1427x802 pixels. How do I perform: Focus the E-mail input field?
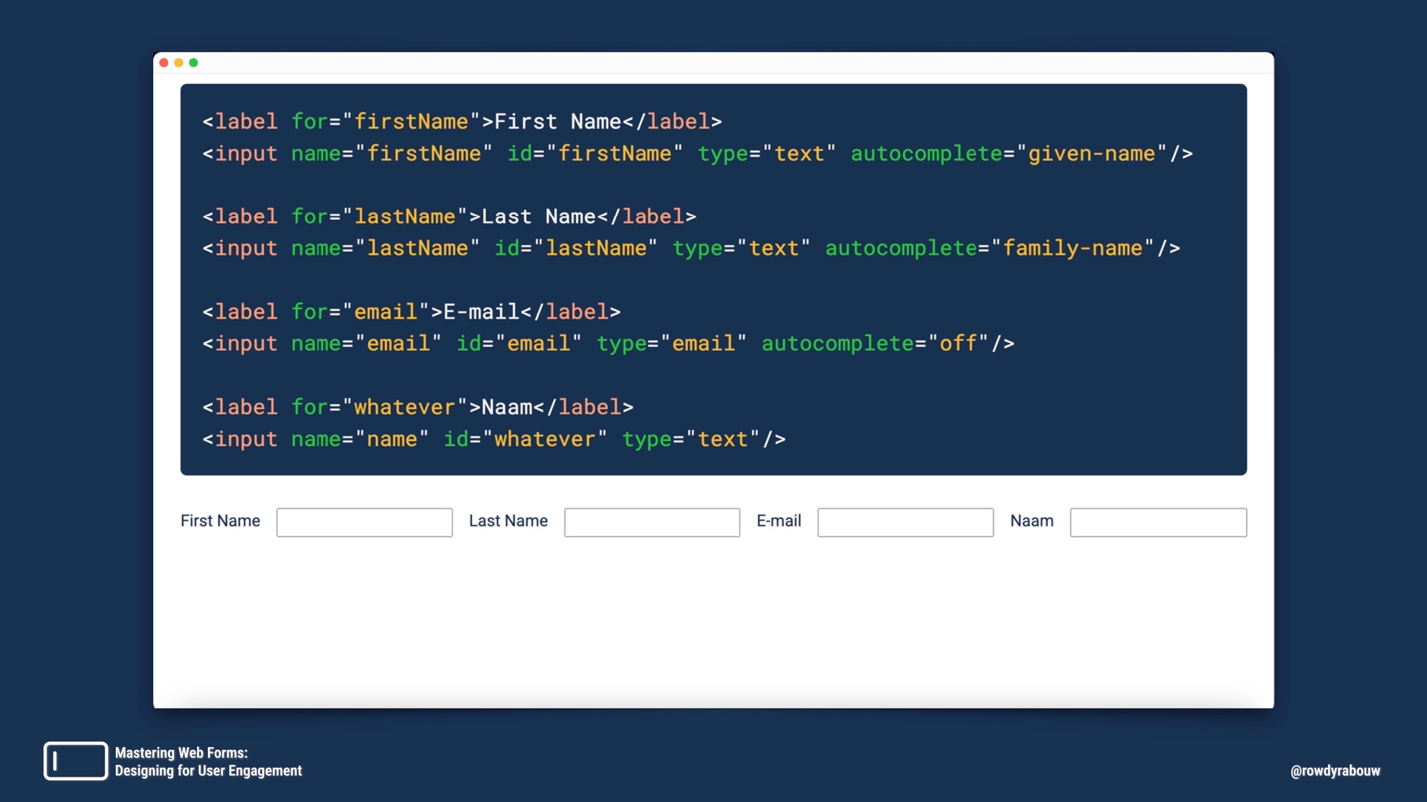pyautogui.click(x=905, y=522)
